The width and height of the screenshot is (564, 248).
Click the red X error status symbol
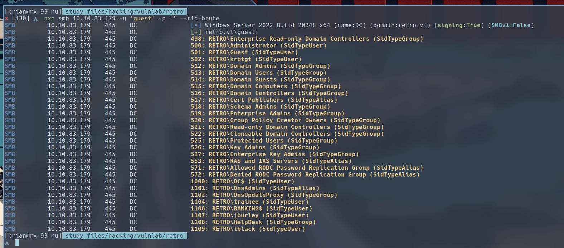(x=6, y=19)
